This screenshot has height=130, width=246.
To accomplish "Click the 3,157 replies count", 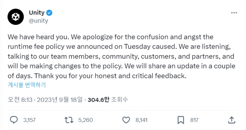I will tap(29, 120).
